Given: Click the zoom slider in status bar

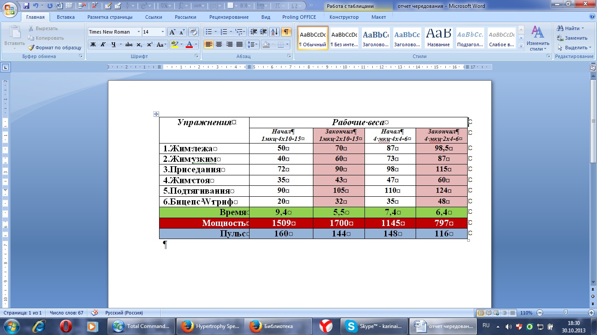Looking at the screenshot, I should 566,313.
